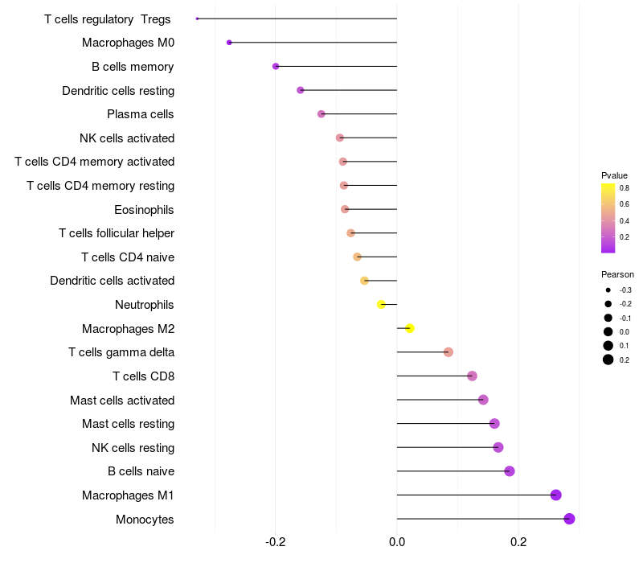Click the Monocytes data point
Image resolution: width=643 pixels, height=563 pixels.
(x=569, y=519)
